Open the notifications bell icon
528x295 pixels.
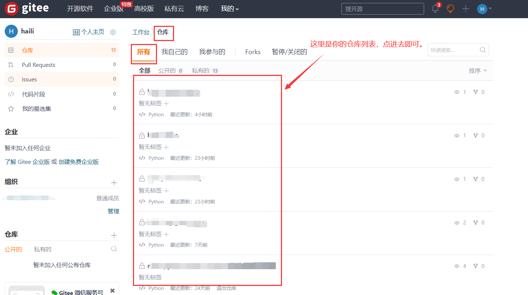(435, 9)
